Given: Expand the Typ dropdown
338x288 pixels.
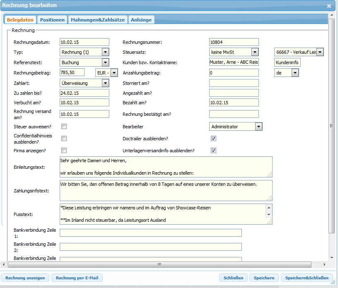Looking at the screenshot, I should click(x=105, y=52).
